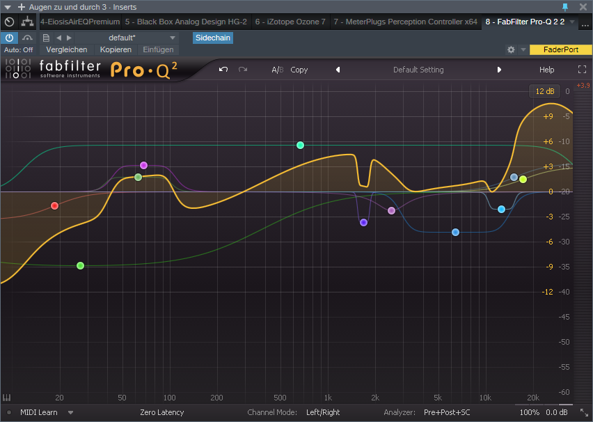Screen dimensions: 593x422
Task: Click the Pro-Q redo arrow
Action: [x=243, y=70]
